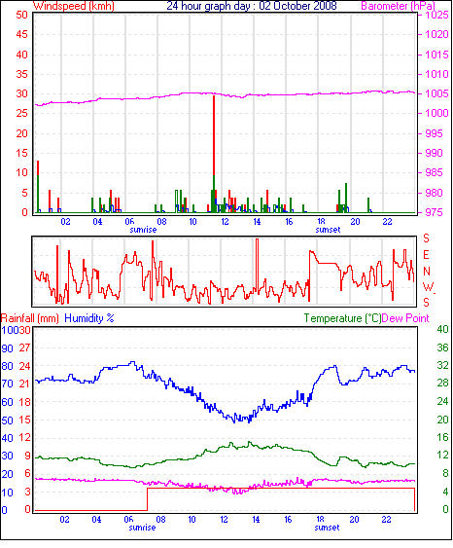Click the 24 hour graph day title
Viewport: 453px width, 548px height.
point(252,6)
